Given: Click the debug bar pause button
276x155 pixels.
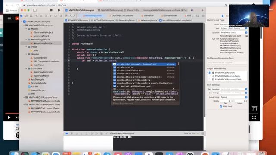Looking at the screenshot, I should tap(72, 133).
